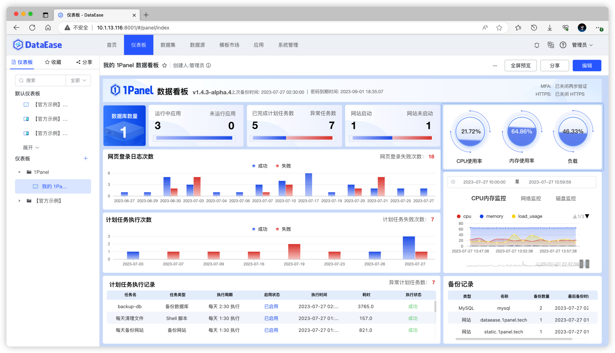The width and height of the screenshot is (615, 353).
Task: Click the 分享 button beside 编辑
Action: (555, 65)
